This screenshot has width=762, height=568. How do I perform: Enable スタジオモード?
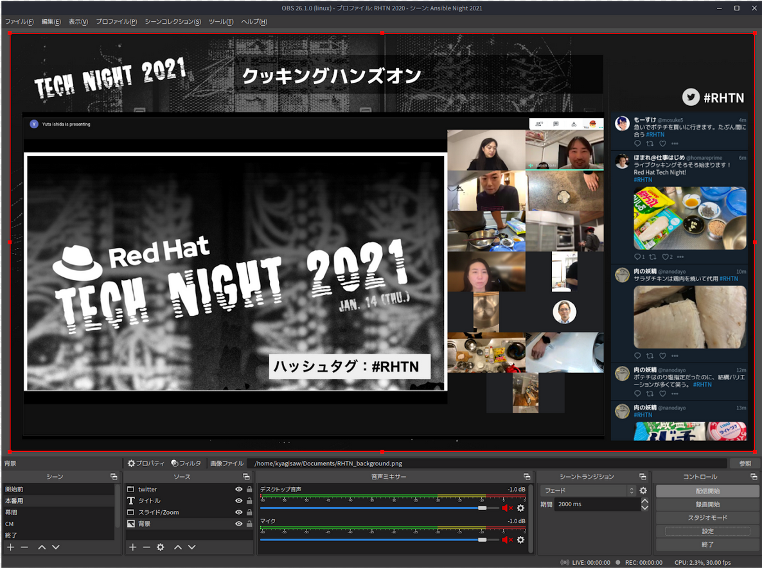click(707, 518)
